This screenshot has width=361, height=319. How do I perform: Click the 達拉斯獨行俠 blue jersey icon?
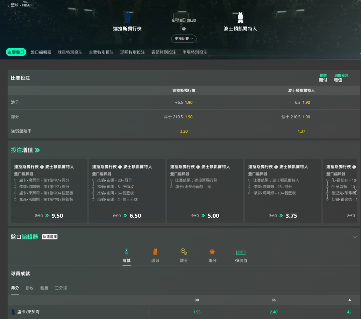[x=127, y=17]
